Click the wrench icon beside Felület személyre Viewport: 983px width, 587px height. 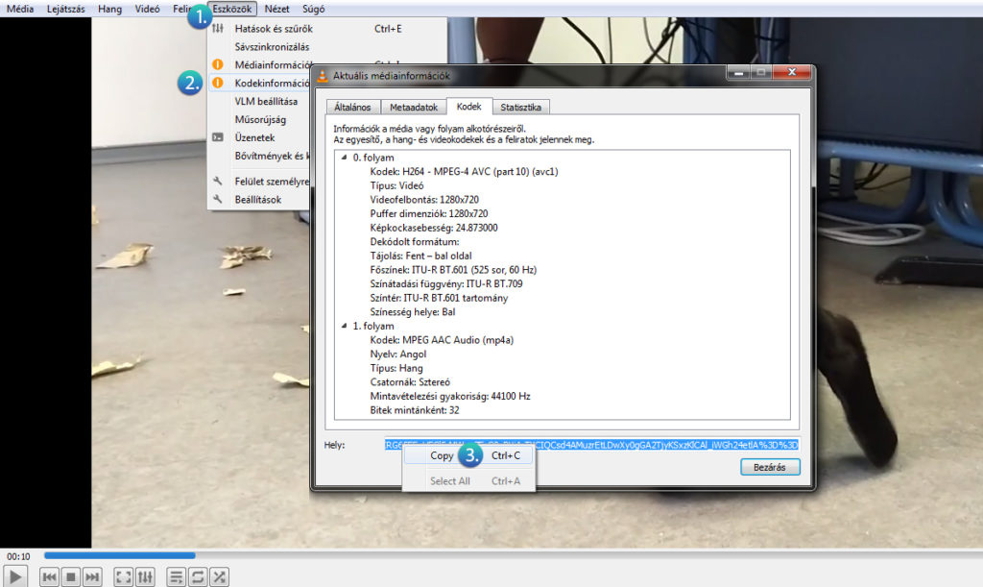218,182
